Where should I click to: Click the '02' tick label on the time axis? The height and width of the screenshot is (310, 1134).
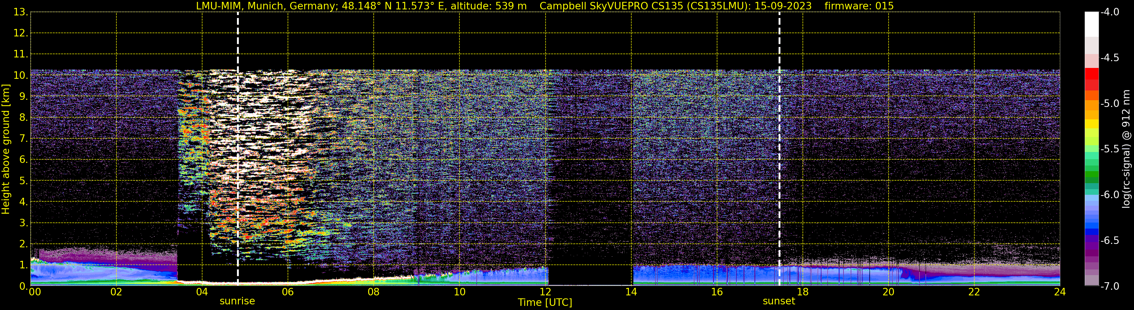pos(116,292)
